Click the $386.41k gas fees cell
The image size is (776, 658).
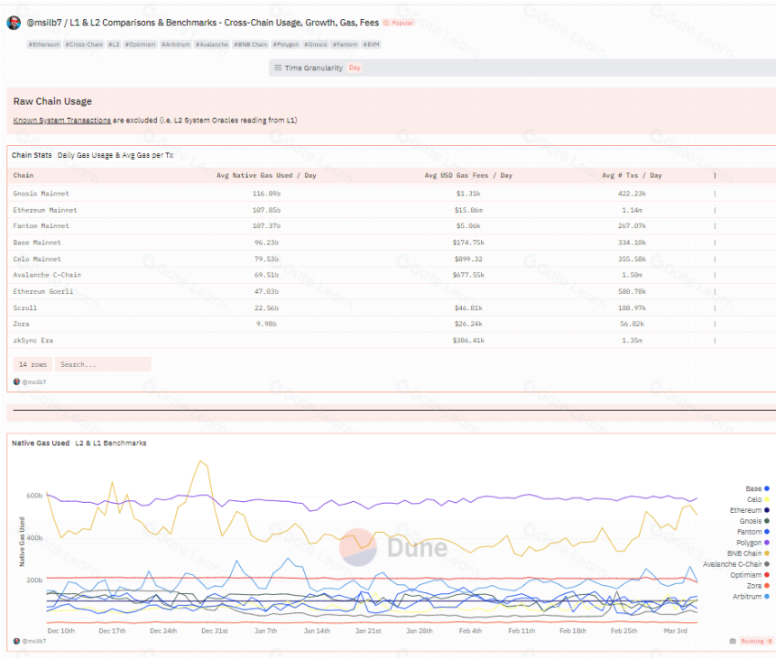tap(468, 341)
